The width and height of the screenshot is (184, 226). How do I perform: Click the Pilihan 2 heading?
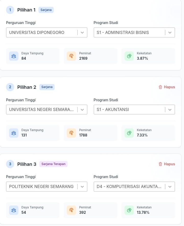[x=27, y=87]
